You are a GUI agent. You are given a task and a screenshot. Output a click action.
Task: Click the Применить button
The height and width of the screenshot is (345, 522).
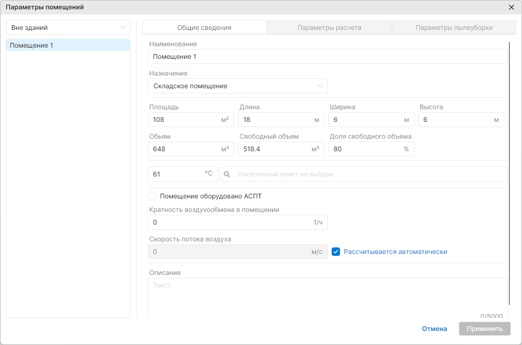[x=485, y=329]
